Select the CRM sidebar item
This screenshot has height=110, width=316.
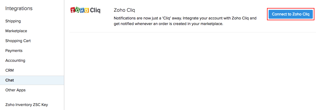(9, 70)
